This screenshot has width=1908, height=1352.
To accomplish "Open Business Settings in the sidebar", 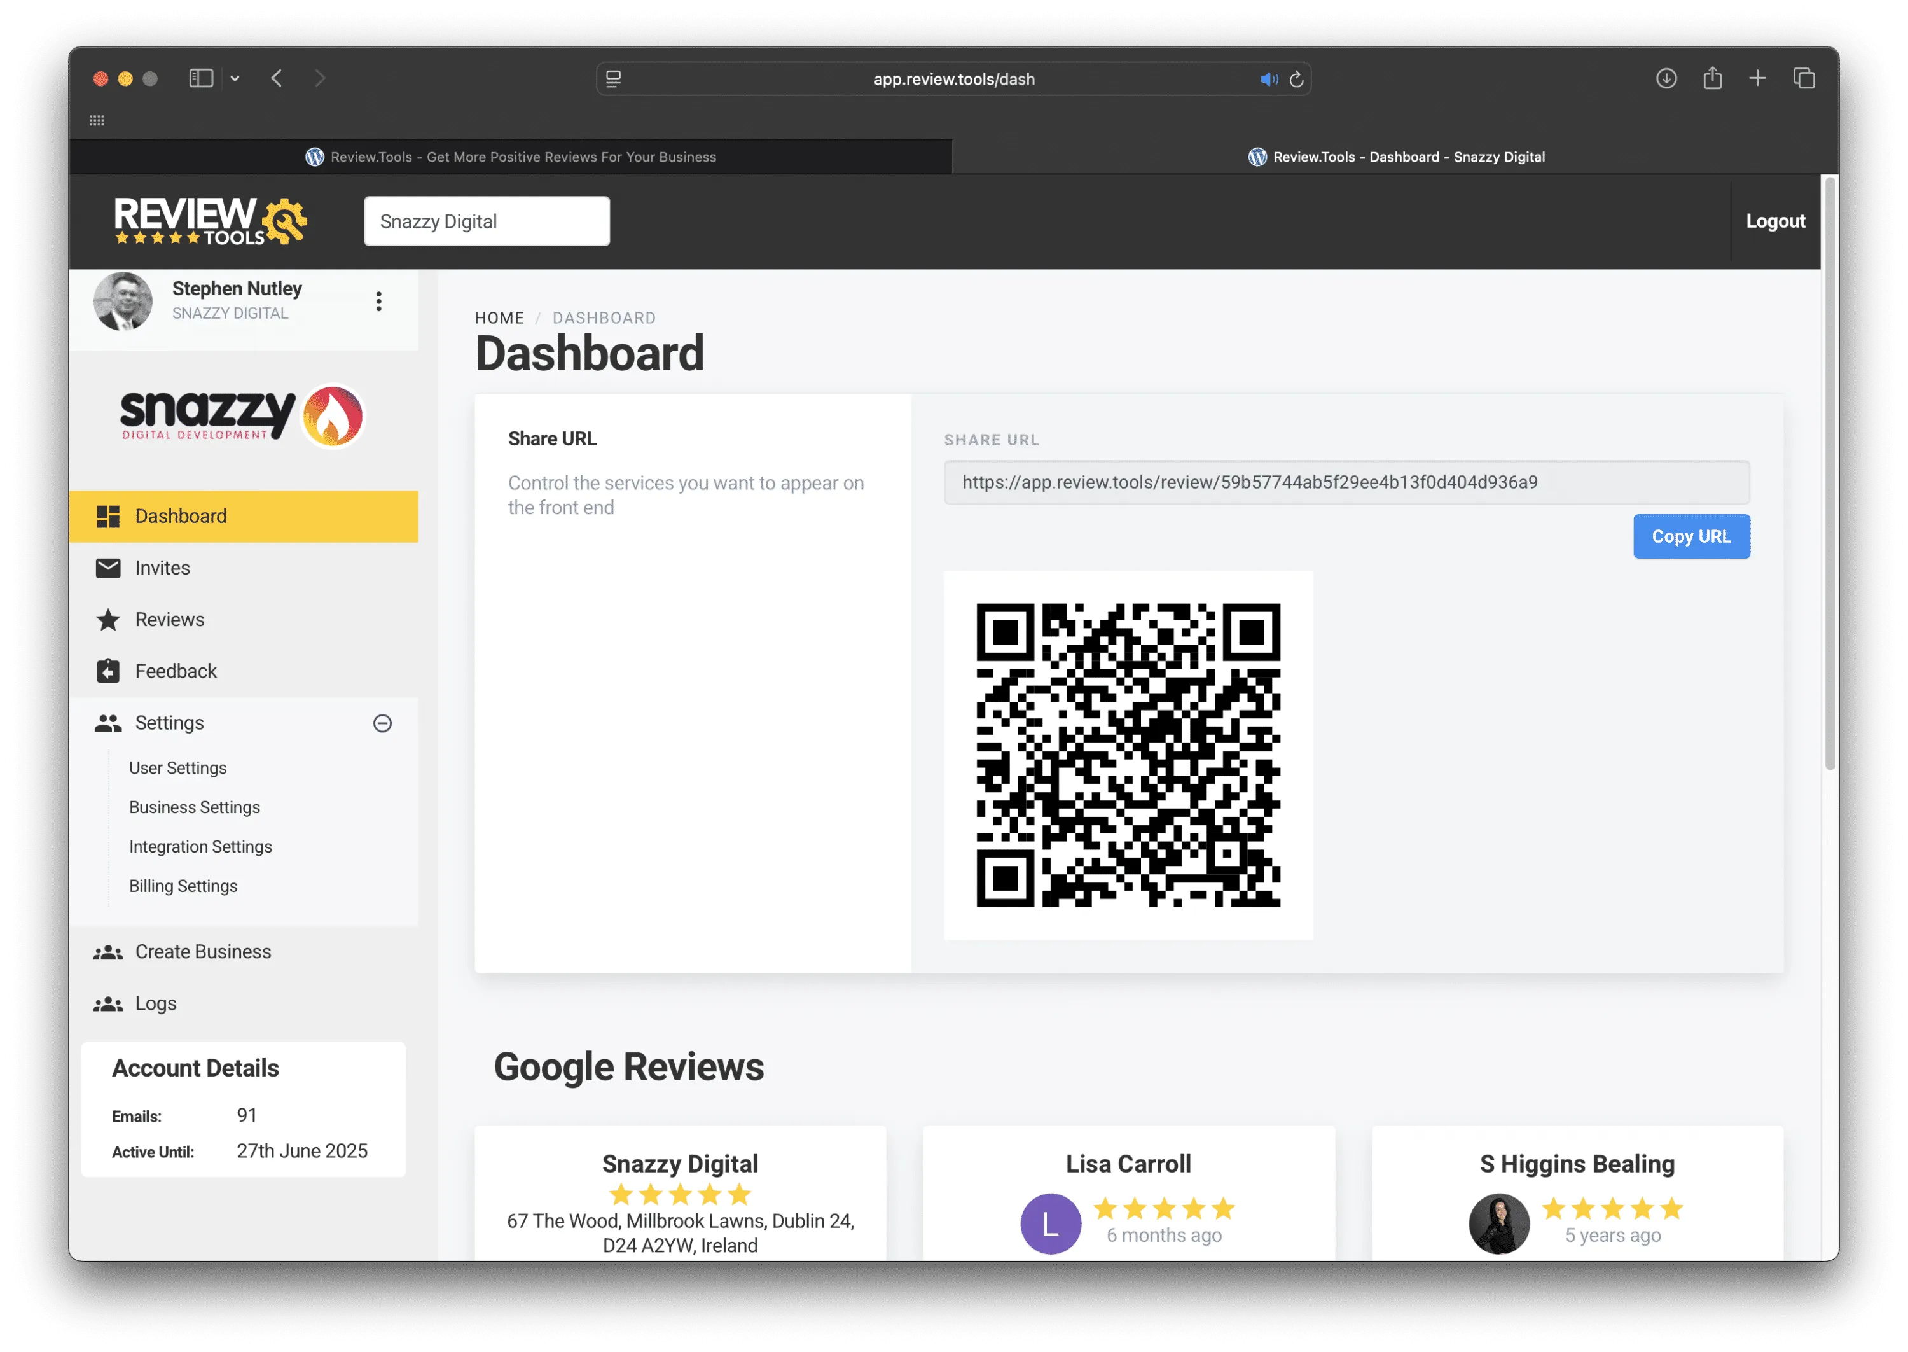I will tap(194, 807).
